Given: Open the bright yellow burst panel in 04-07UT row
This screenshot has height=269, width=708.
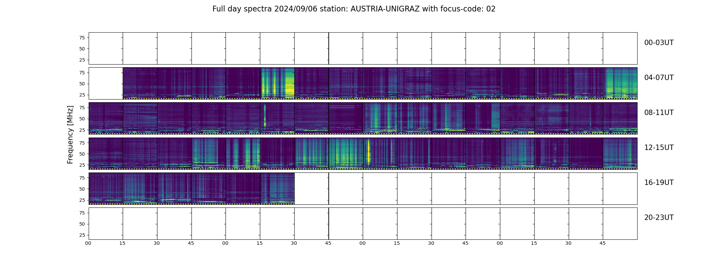Looking at the screenshot, I should pyautogui.click(x=277, y=83).
